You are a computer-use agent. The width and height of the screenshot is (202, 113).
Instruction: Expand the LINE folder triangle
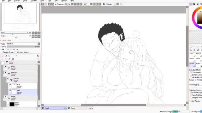pos(9,68)
